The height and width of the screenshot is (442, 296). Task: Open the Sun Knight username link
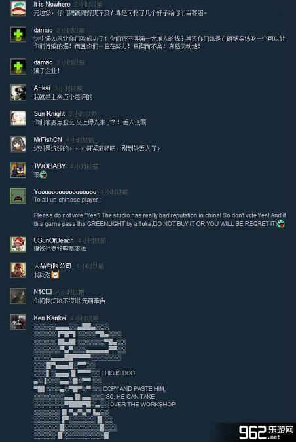pyautogui.click(x=49, y=113)
